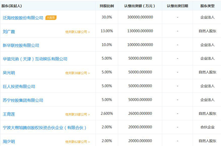Image resolution: width=221 pixels, height=146 pixels.
Task: Select 50000.000000 cell in 吴光明 row
Action: (x=140, y=72)
